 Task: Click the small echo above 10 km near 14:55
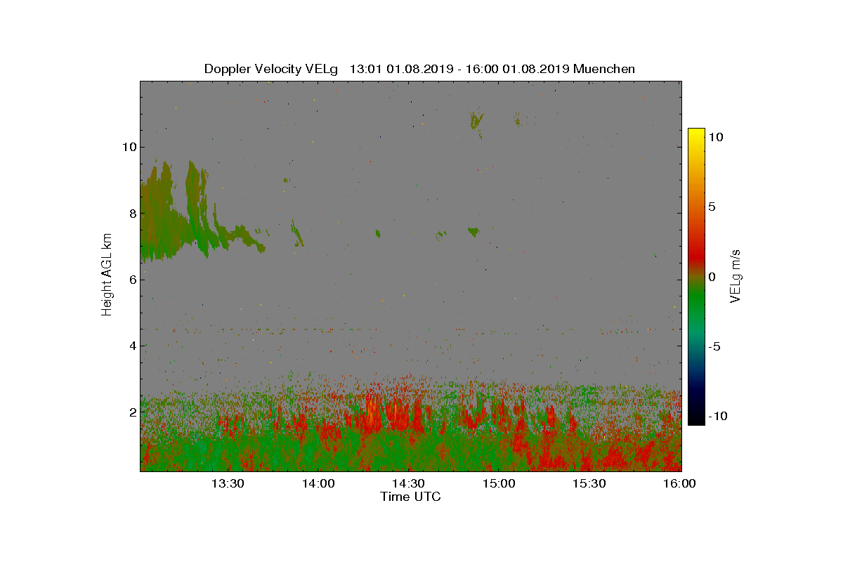tap(477, 120)
